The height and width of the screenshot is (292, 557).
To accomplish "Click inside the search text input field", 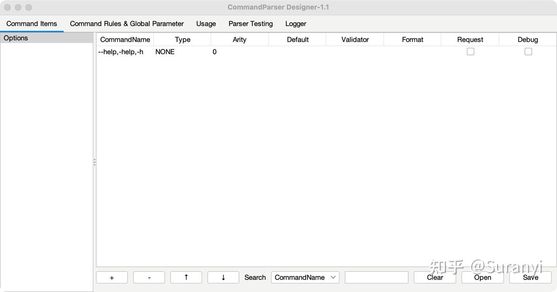I will click(376, 277).
